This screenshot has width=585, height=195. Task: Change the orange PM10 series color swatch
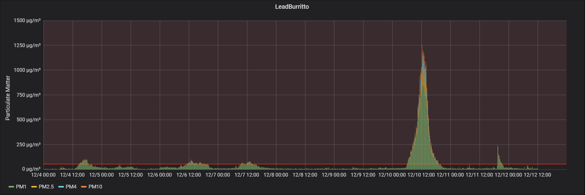coord(84,187)
